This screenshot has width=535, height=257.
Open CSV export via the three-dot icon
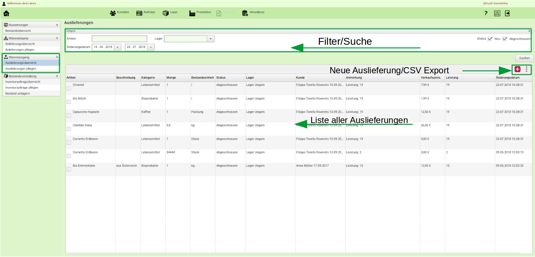(527, 69)
